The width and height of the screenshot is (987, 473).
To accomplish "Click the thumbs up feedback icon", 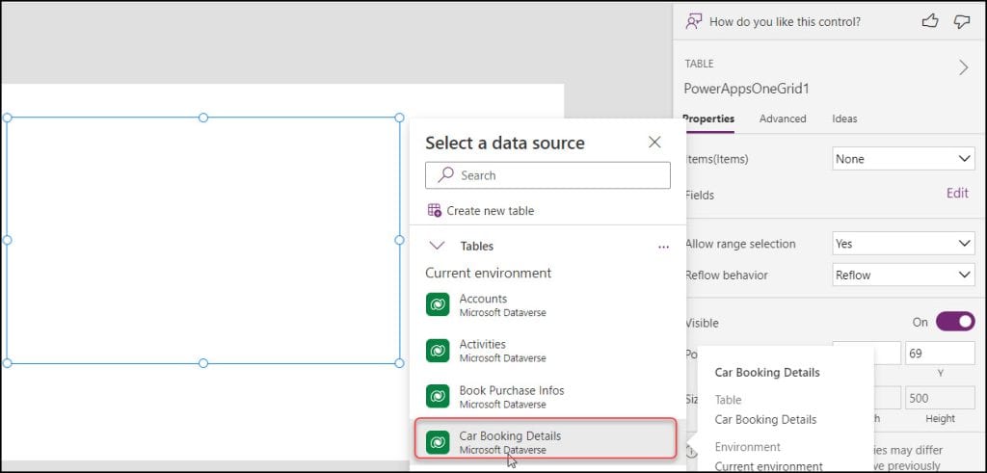I will tap(930, 22).
